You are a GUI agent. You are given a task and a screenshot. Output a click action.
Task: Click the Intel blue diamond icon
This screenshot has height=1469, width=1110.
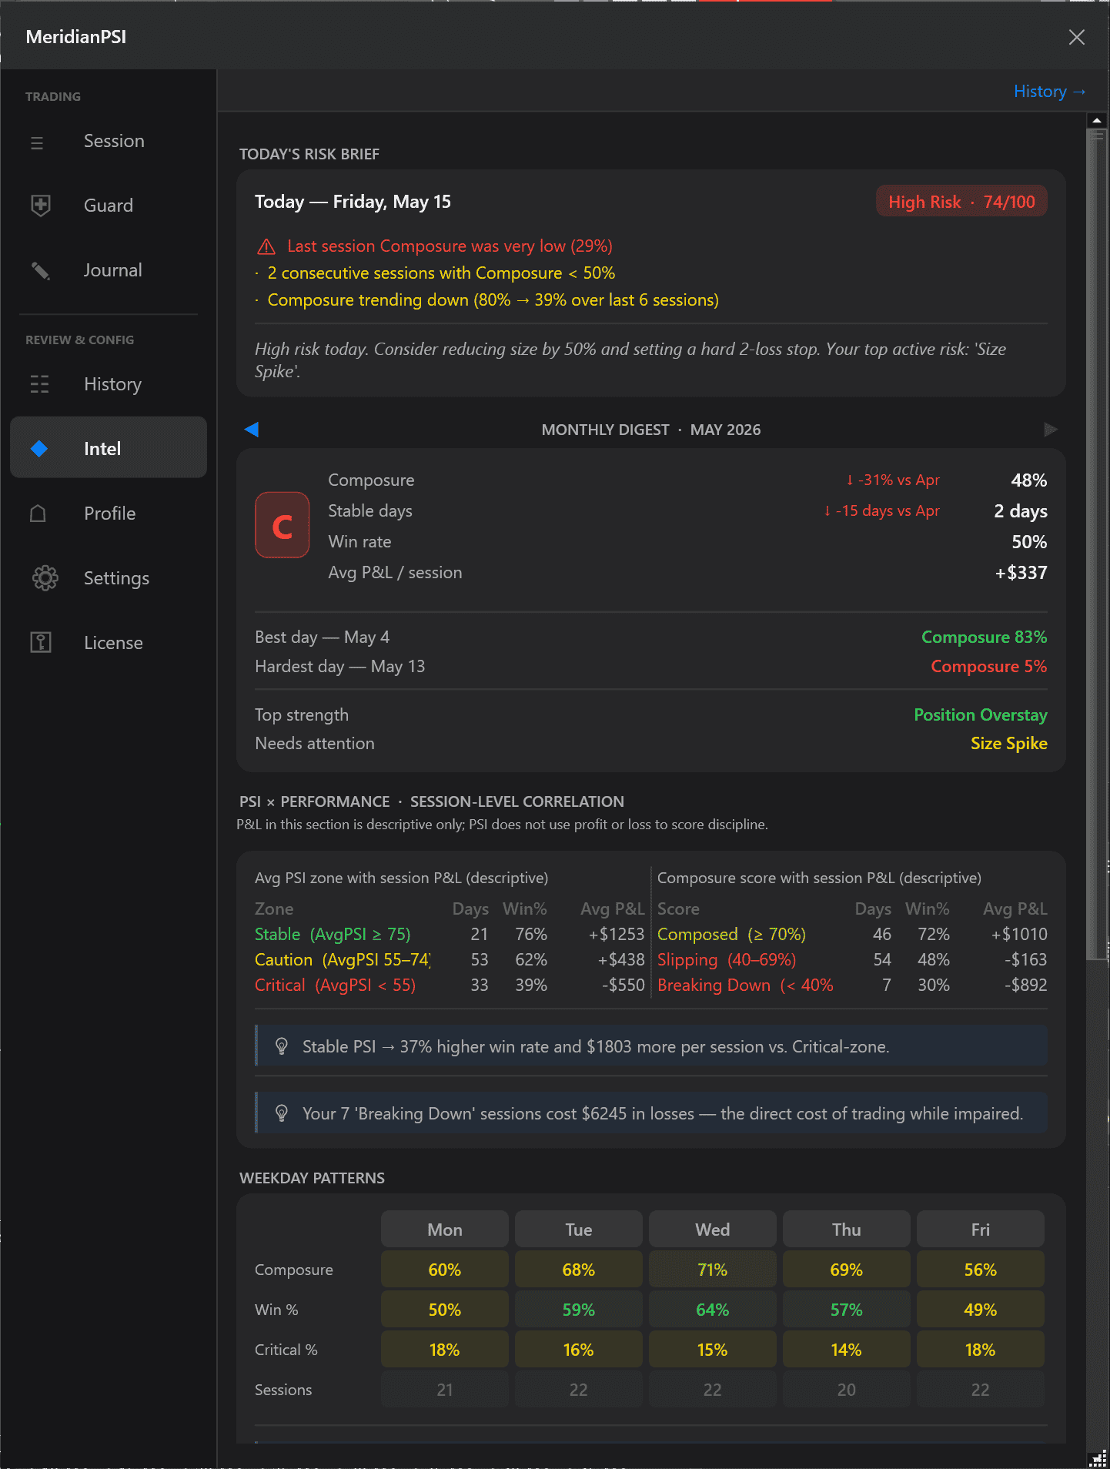(39, 448)
